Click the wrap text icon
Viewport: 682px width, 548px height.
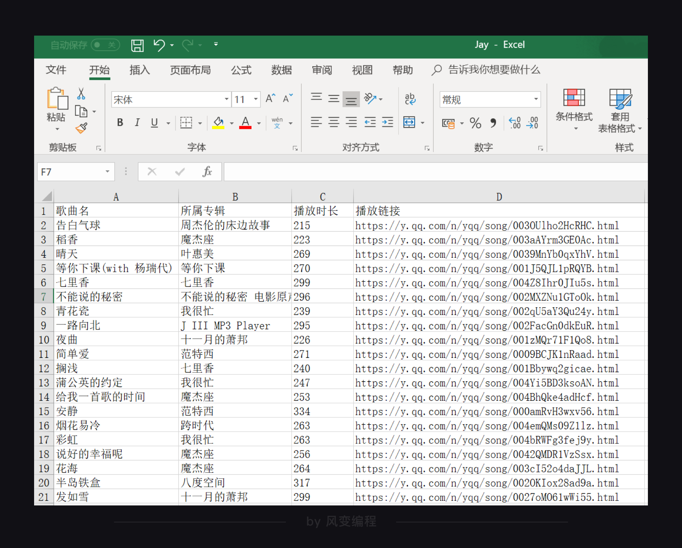410,99
